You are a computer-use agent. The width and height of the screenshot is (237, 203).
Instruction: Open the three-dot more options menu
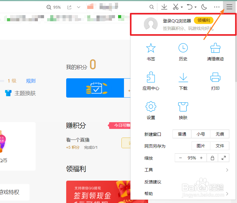tap(217, 7)
